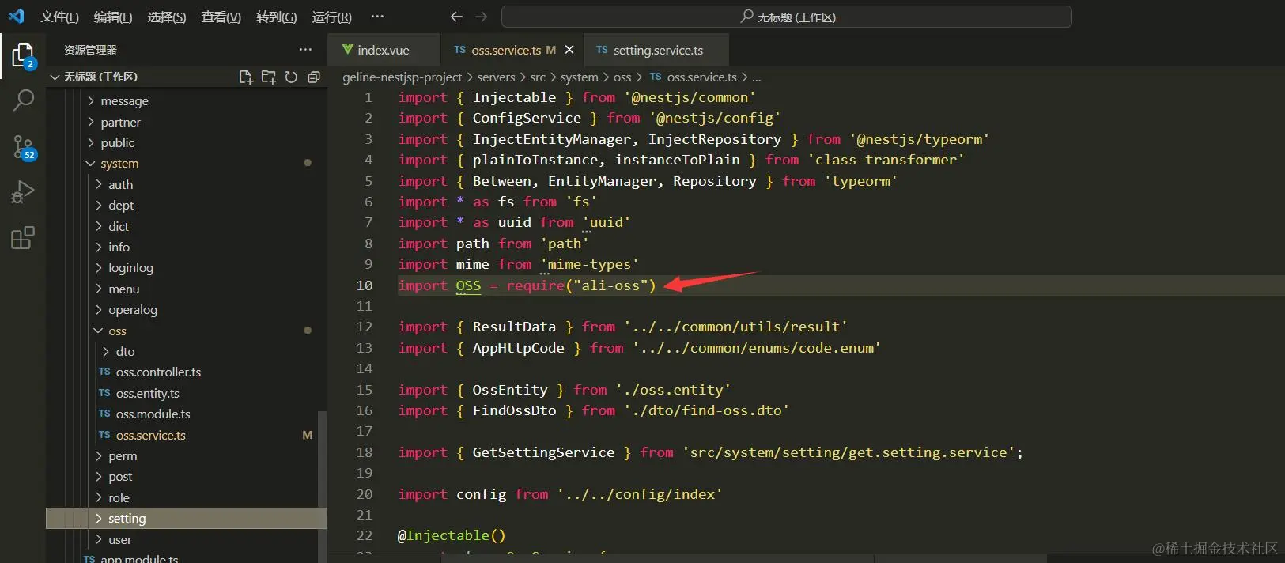The height and width of the screenshot is (563, 1285).
Task: Click oss folder in breadcrumb
Action: (x=622, y=77)
